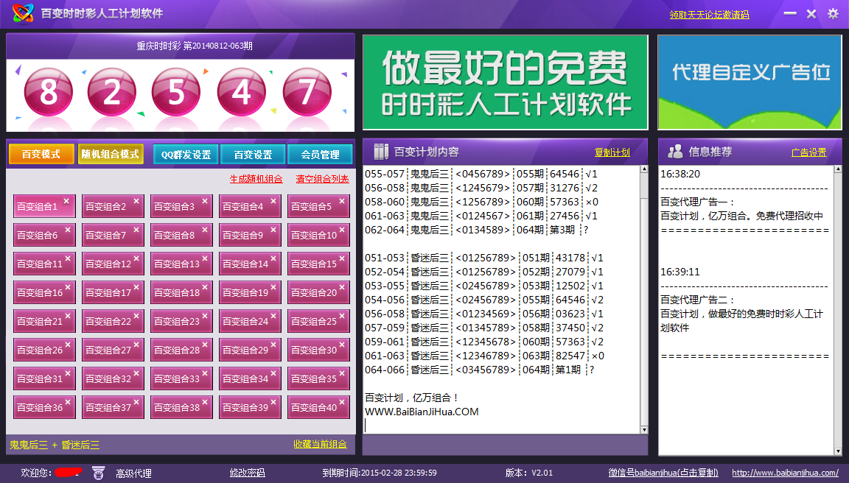Select 百变组合3 button
849x483 pixels.
[181, 207]
